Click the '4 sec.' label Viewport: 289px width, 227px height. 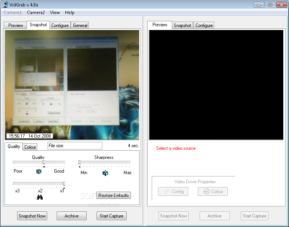coord(133,146)
